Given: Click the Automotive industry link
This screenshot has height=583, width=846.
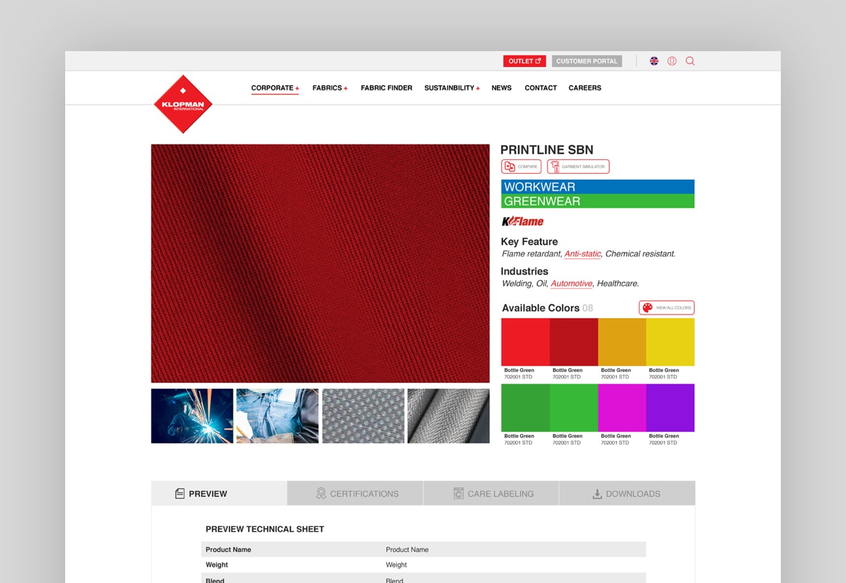Looking at the screenshot, I should [572, 284].
